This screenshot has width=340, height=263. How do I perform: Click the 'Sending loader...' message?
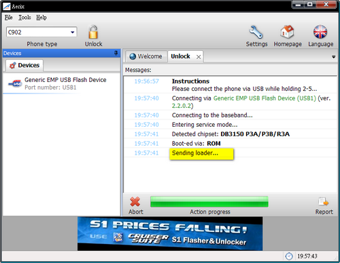(x=195, y=153)
